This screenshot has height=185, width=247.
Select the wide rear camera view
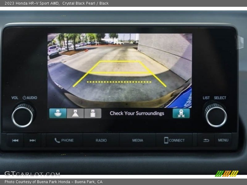point(58,113)
